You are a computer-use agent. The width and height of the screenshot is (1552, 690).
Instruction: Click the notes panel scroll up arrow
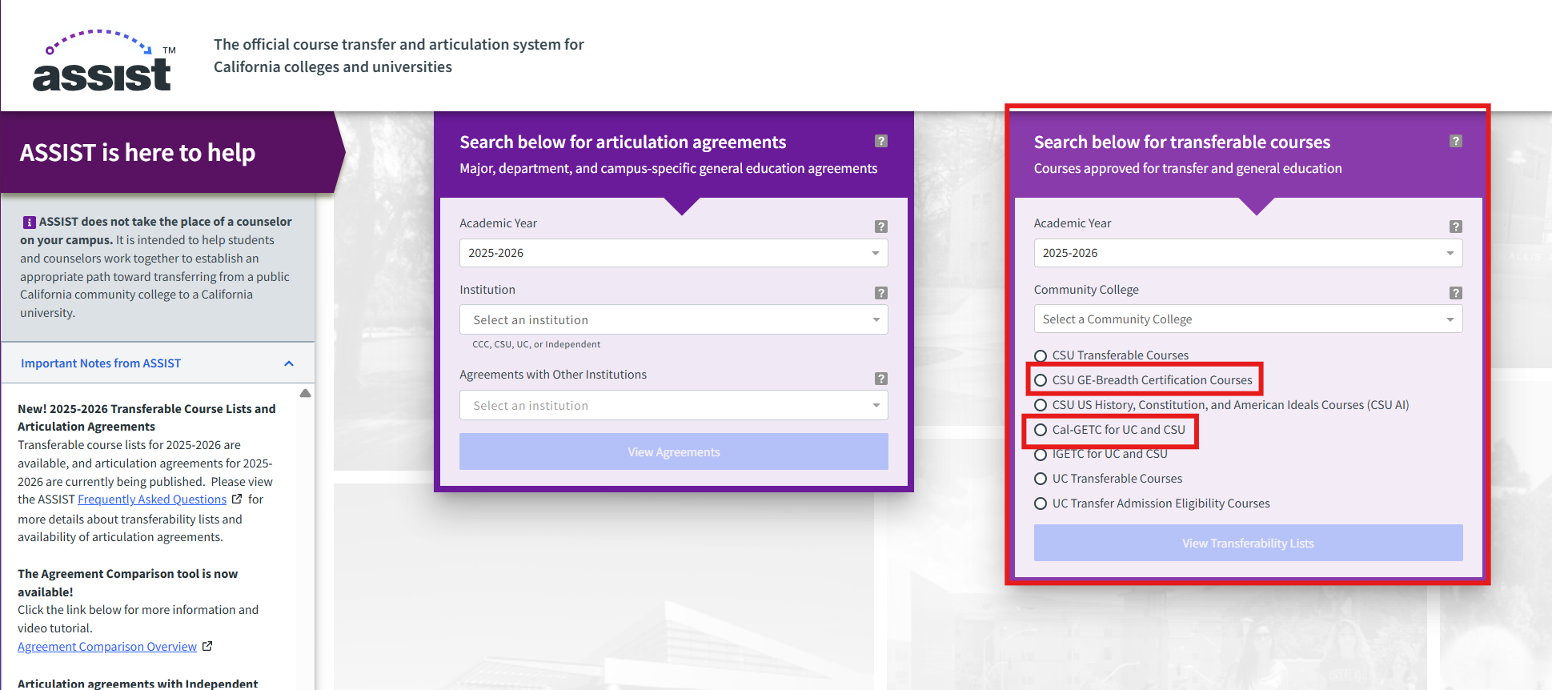(x=305, y=393)
